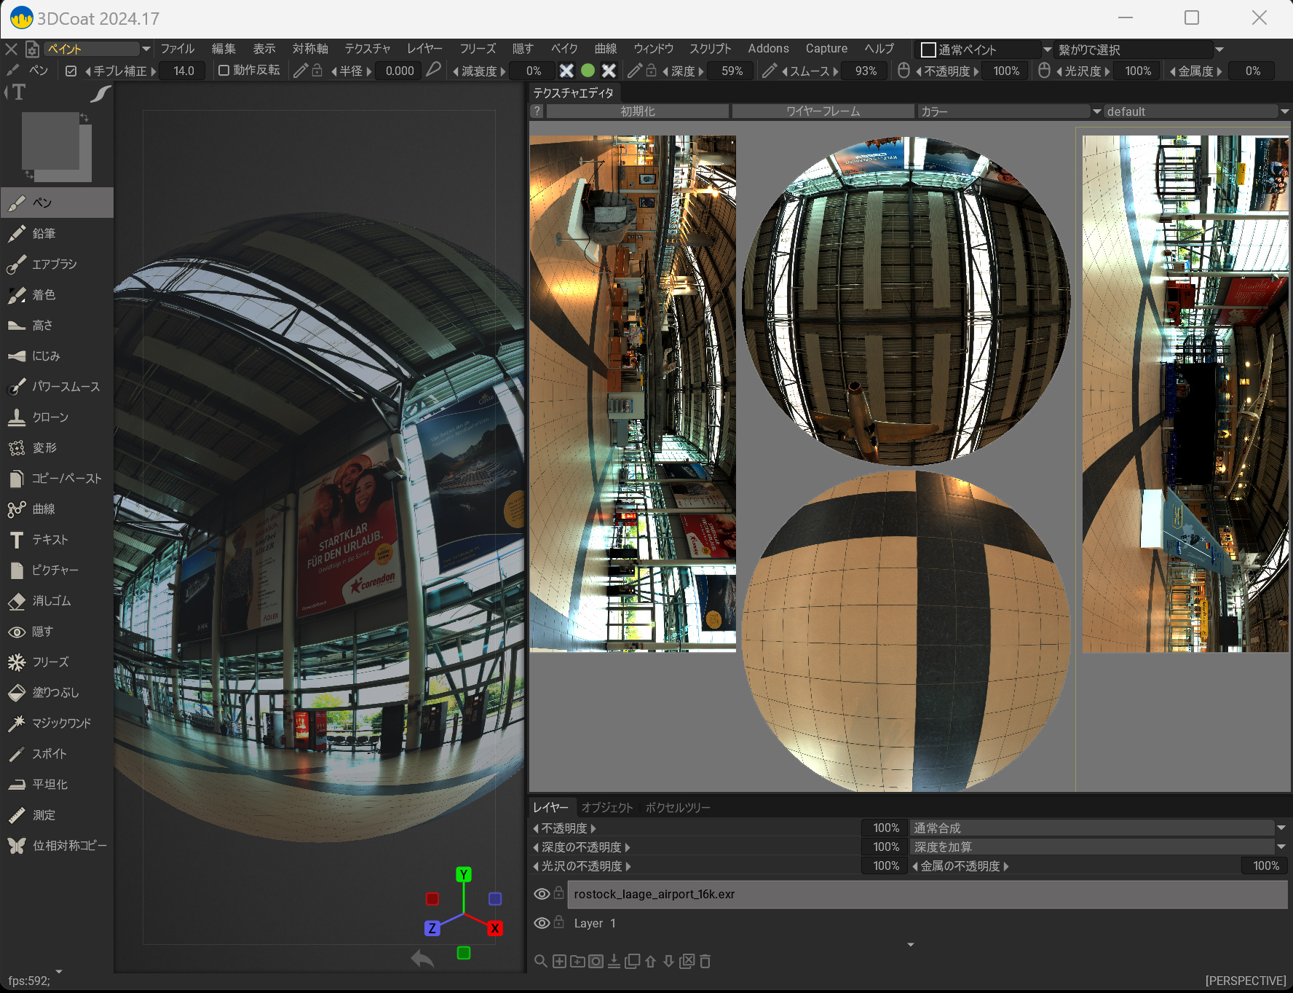Toggle the 手ブレ補正 stabilizer checkbox
Screen dimensions: 1293x993
click(x=71, y=71)
